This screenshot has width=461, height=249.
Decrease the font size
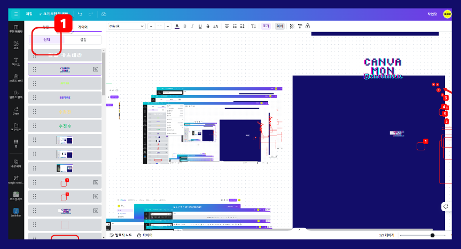[x=151, y=26]
